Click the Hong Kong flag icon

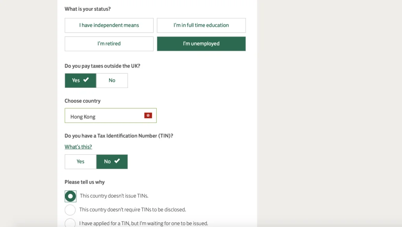tap(148, 115)
